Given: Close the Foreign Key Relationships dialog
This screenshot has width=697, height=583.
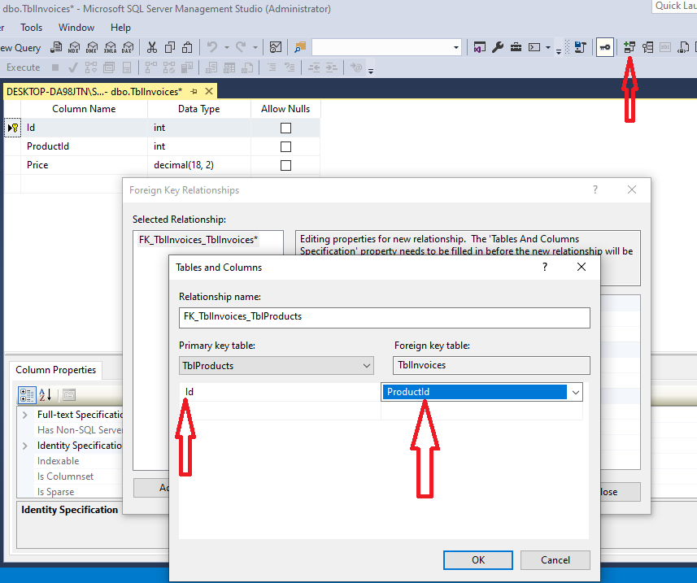Looking at the screenshot, I should 632,189.
